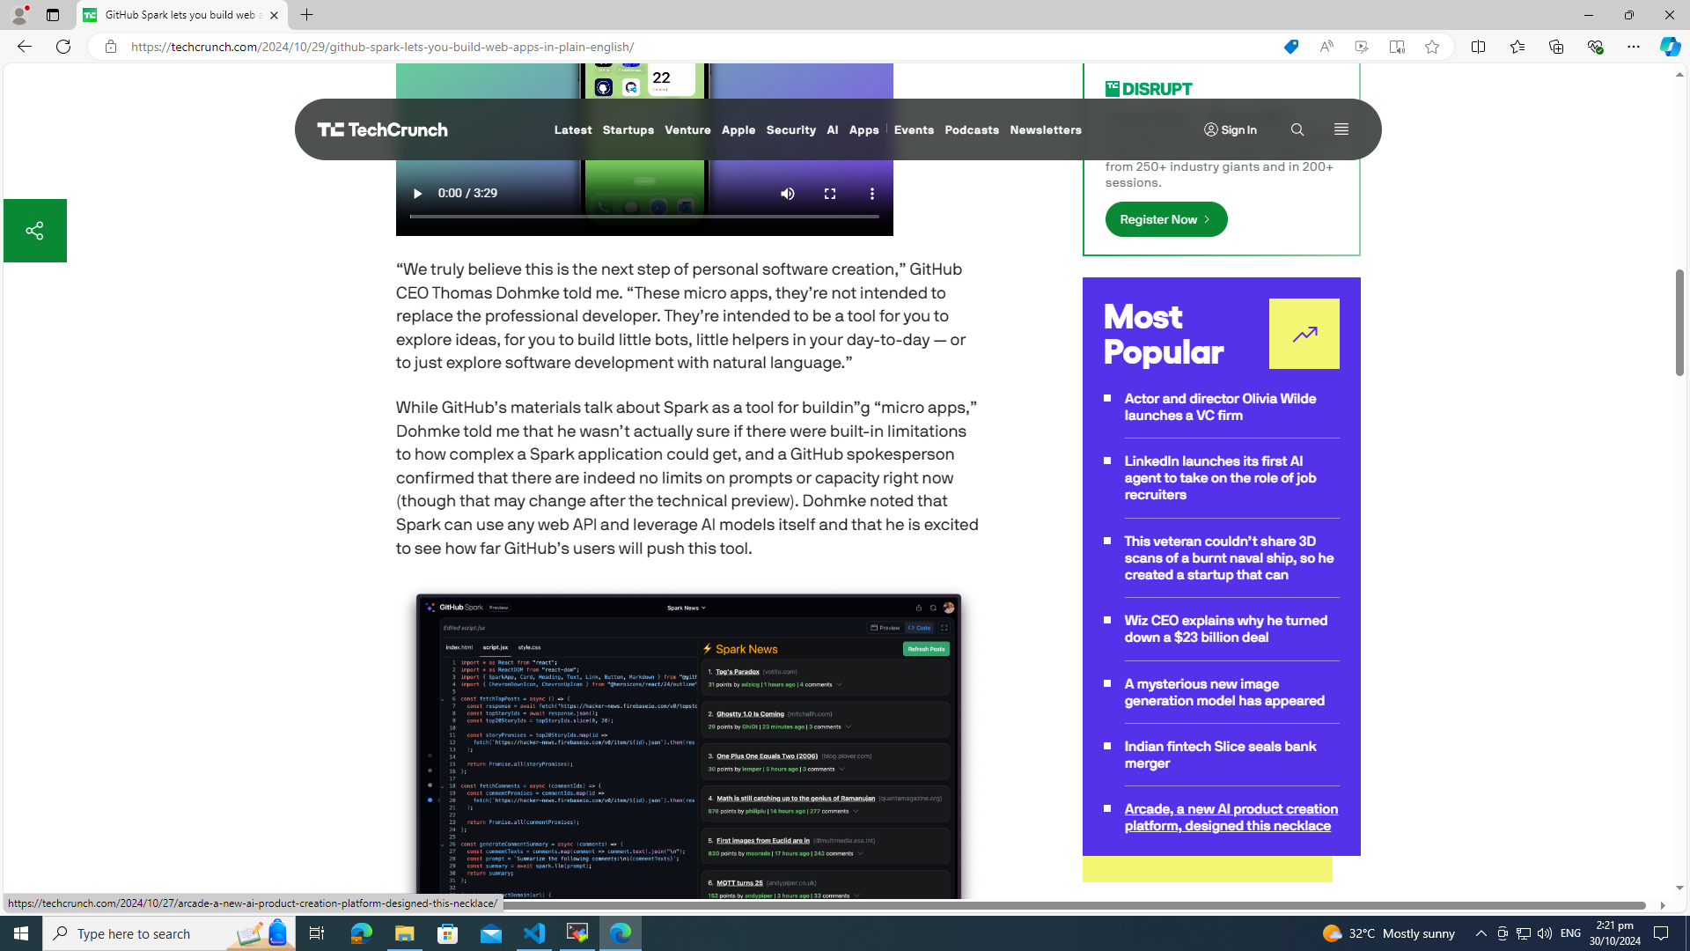The width and height of the screenshot is (1690, 951).
Task: Open Mail app from taskbar
Action: pyautogui.click(x=491, y=933)
